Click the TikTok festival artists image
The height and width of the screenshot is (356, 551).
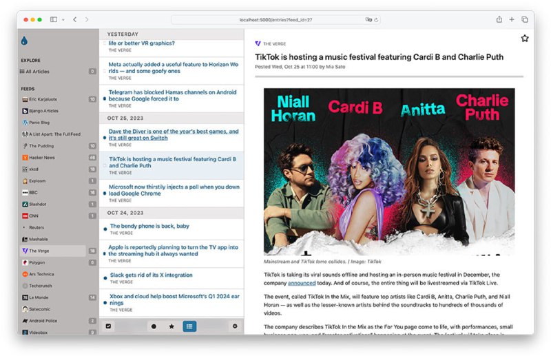click(x=389, y=171)
